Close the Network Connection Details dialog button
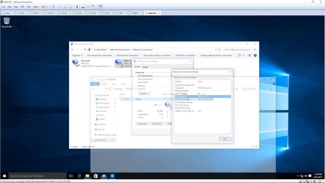The image size is (325, 183). pos(225,139)
